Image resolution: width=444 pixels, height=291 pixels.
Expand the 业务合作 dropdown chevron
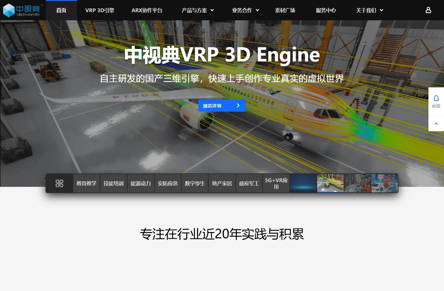tap(258, 10)
